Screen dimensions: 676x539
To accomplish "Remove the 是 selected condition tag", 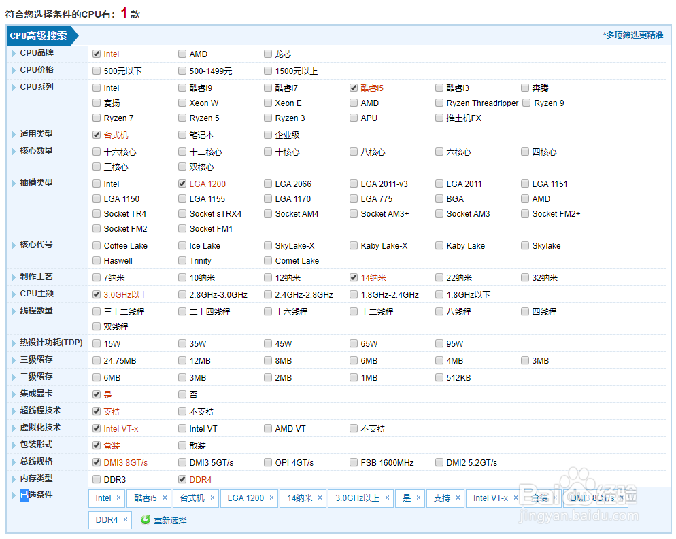I will pyautogui.click(x=418, y=498).
